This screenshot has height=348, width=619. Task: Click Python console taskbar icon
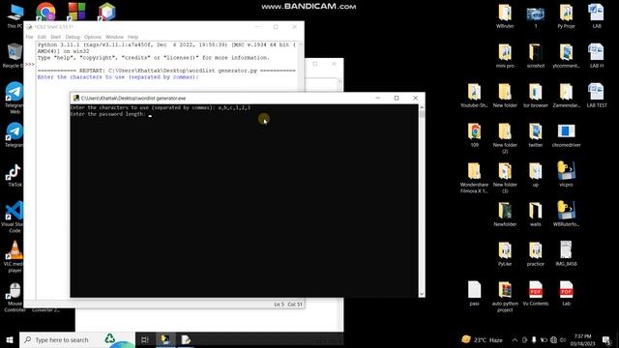165,339
